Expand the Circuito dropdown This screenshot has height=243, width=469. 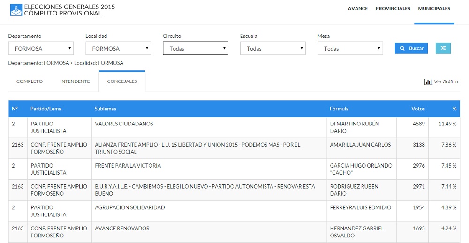click(195, 48)
